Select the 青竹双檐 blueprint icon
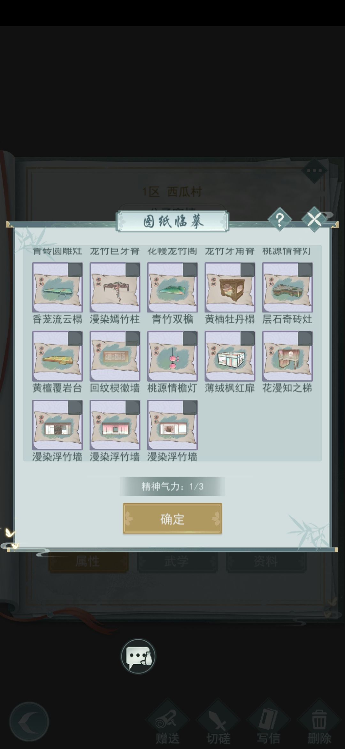The height and width of the screenshot is (749, 345). pyautogui.click(x=172, y=287)
